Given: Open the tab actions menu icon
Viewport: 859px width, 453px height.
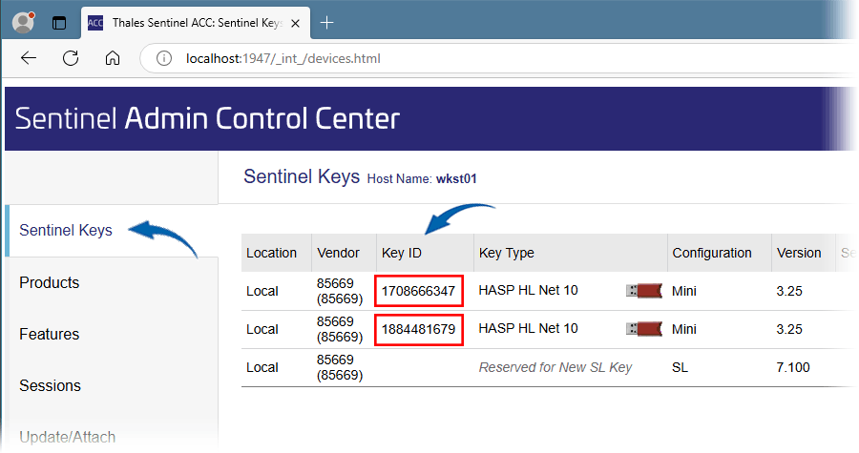Looking at the screenshot, I should pyautogui.click(x=58, y=23).
